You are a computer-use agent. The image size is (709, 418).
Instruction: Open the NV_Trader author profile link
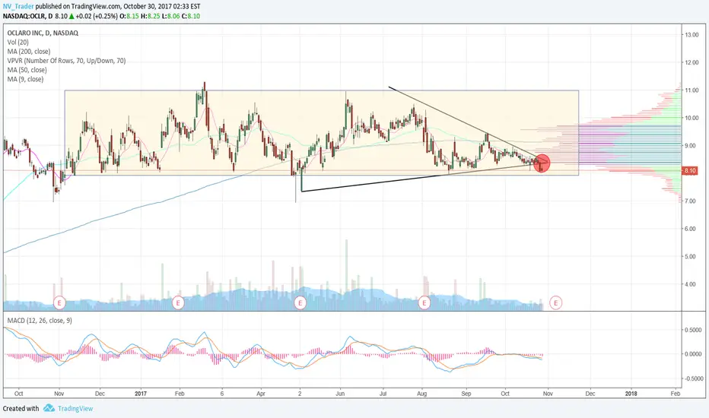coord(18,7)
